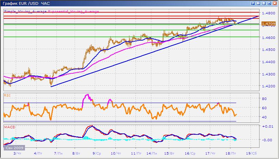Click the 1.4800 price axis label
279x159 pixels.
[x=267, y=13]
